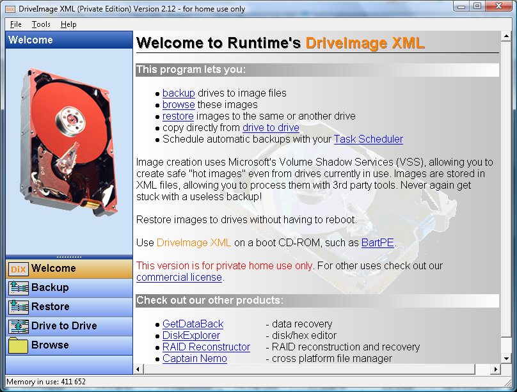Open the Help menu
The height and width of the screenshot is (392, 517).
pos(68,24)
